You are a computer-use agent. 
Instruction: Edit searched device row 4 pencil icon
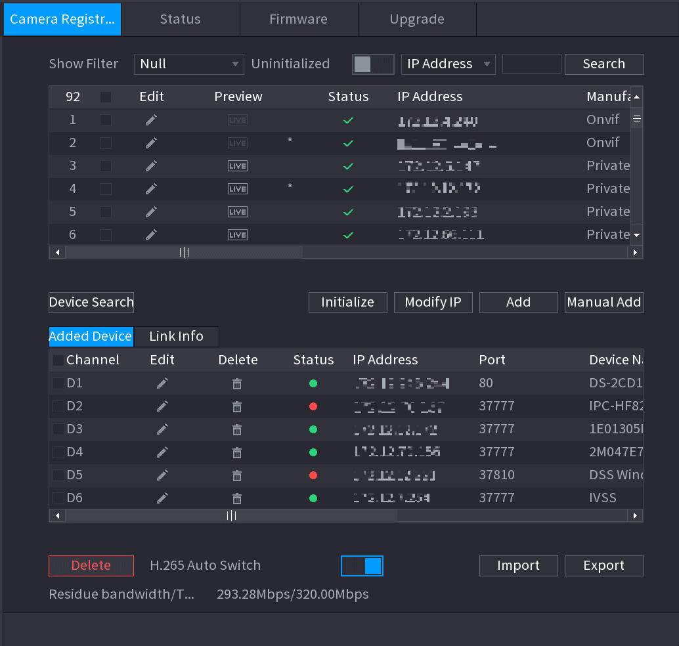coord(151,189)
